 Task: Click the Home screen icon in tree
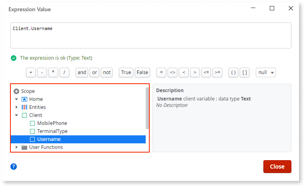[24, 99]
